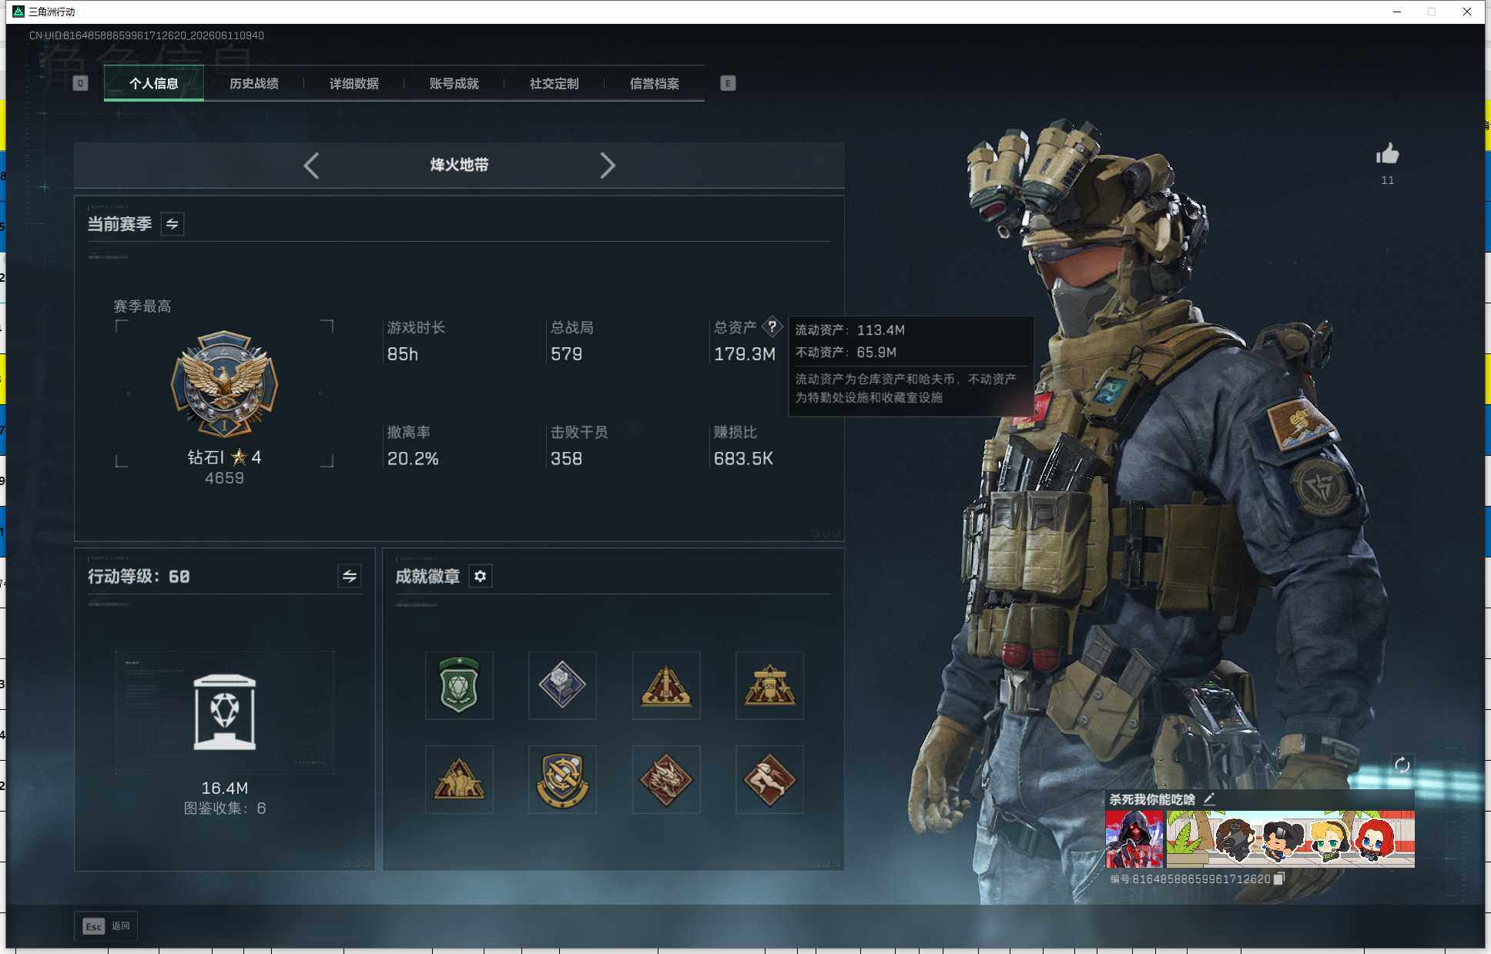Click the Q key previous-tab icon
The width and height of the screenshot is (1491, 954).
(80, 83)
